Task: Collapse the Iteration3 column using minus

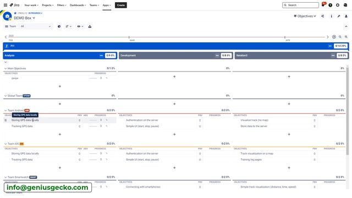Action: point(333,56)
